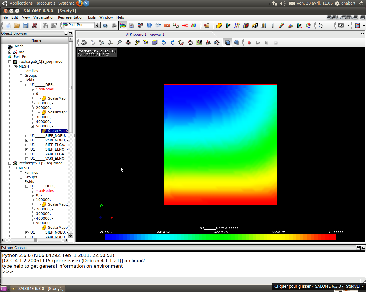Open the Post-Pro module dropdown

tap(97, 25)
